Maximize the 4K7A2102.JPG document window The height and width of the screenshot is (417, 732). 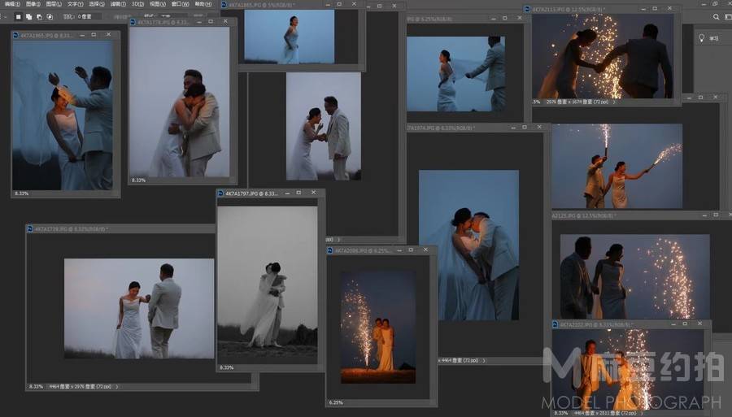coord(685,324)
